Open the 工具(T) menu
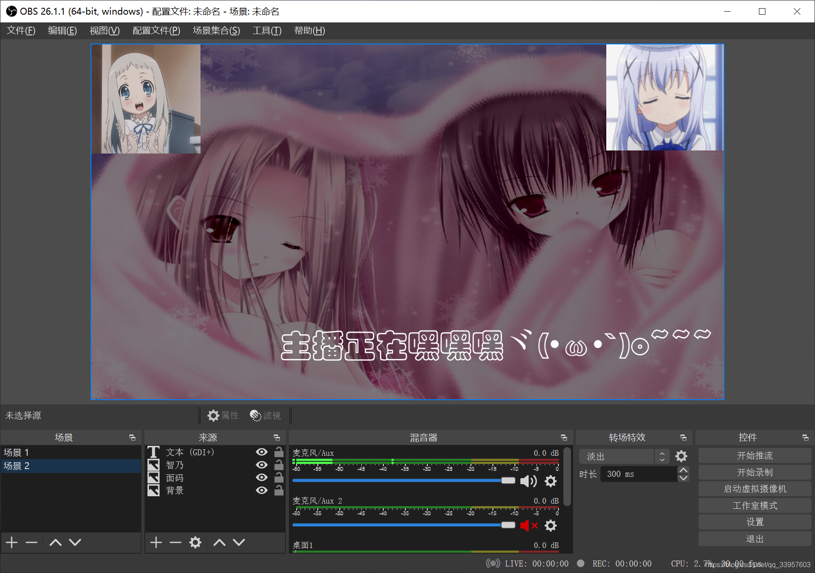Screen dimensions: 815x573 tap(267, 31)
